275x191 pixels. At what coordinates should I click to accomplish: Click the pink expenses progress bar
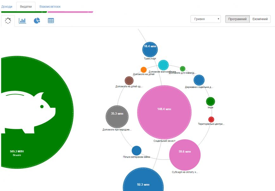70,12
